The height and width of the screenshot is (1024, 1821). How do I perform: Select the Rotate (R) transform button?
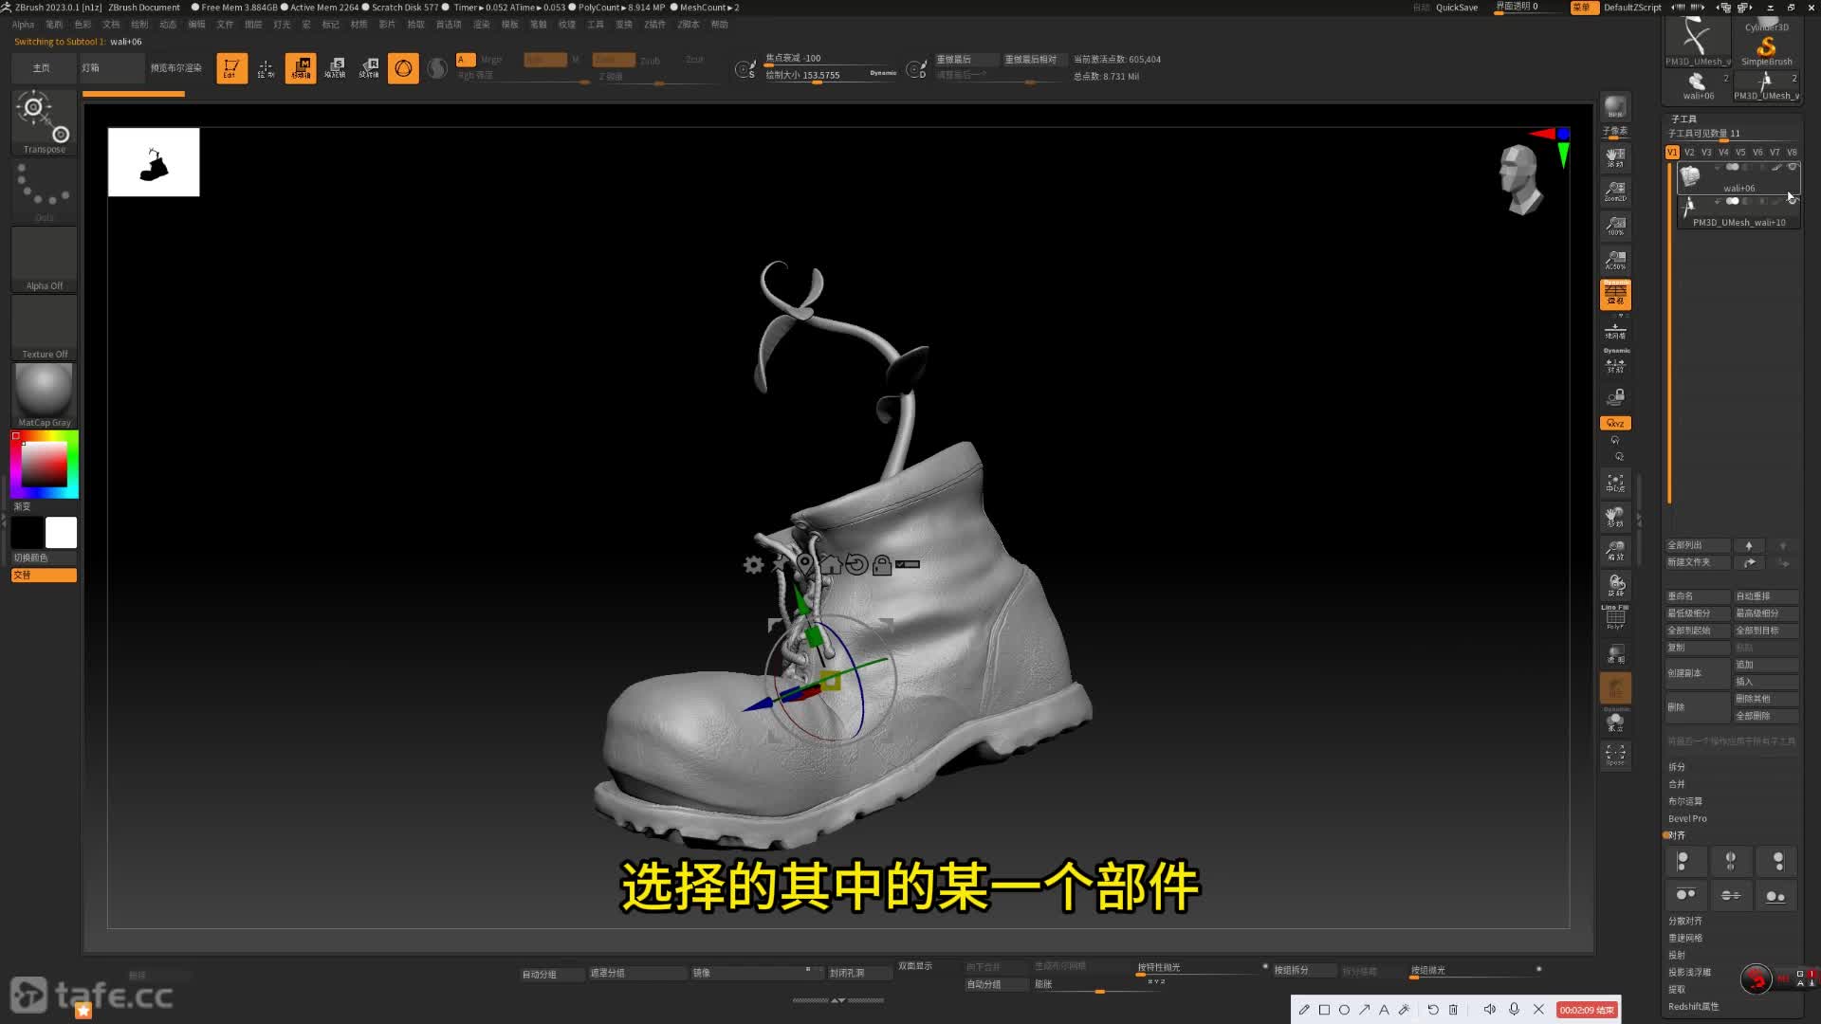[x=369, y=68]
